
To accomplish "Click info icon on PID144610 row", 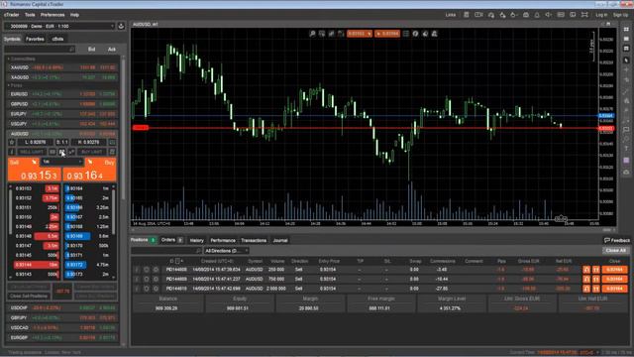I will point(137,289).
